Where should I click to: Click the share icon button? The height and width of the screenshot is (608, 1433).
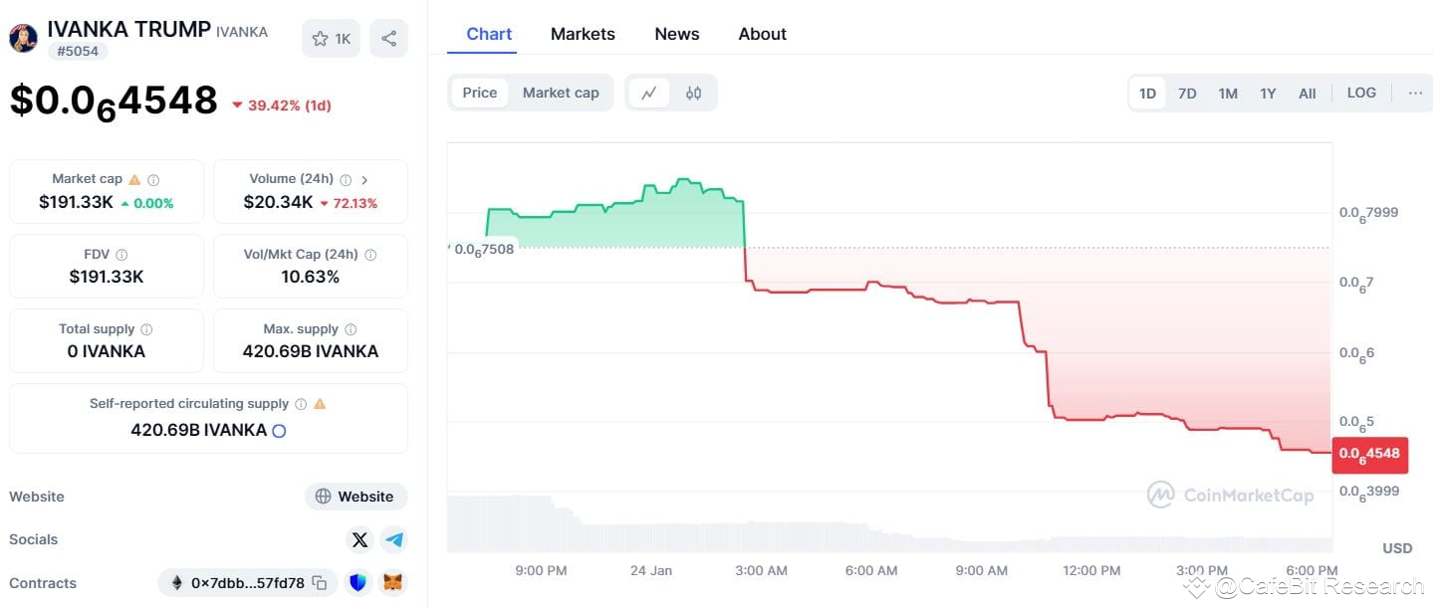point(388,39)
